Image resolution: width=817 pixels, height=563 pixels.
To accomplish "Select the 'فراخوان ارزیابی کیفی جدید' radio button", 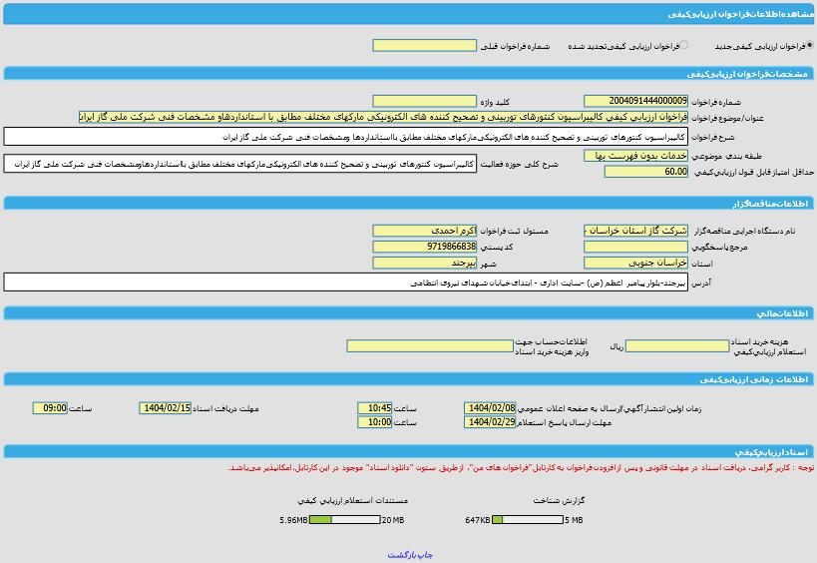I will (x=808, y=46).
